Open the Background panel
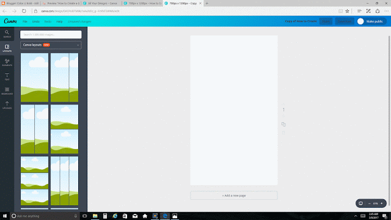This screenshot has width=391, height=220. (7, 91)
